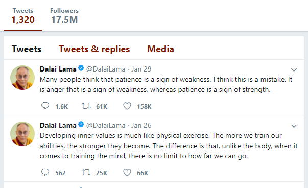Like the Jan 29 patience tweet

(127, 106)
